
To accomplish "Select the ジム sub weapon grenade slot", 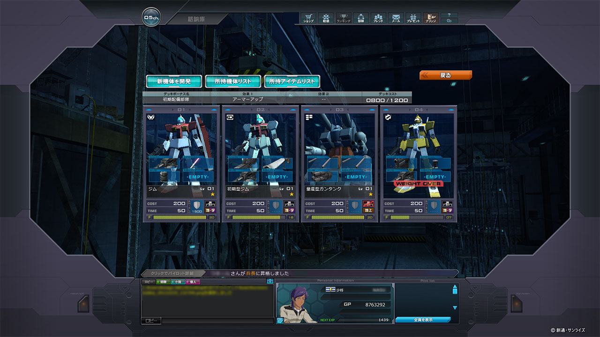I will (165, 176).
